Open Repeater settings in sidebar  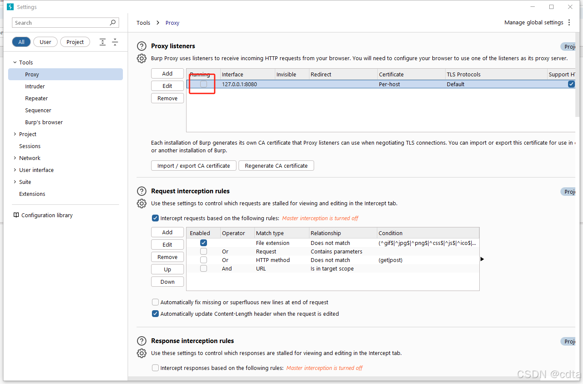tap(36, 98)
